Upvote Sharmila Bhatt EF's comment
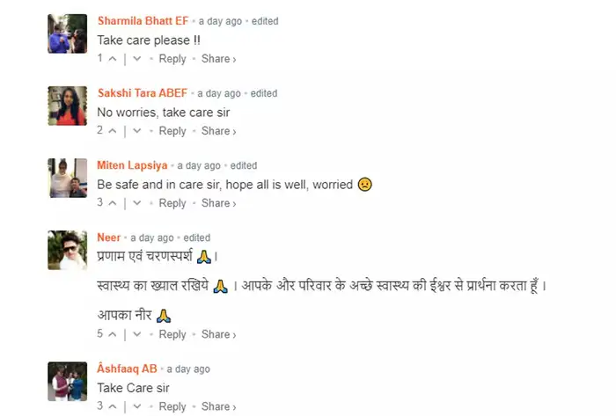This screenshot has height=416, width=616. (x=113, y=59)
